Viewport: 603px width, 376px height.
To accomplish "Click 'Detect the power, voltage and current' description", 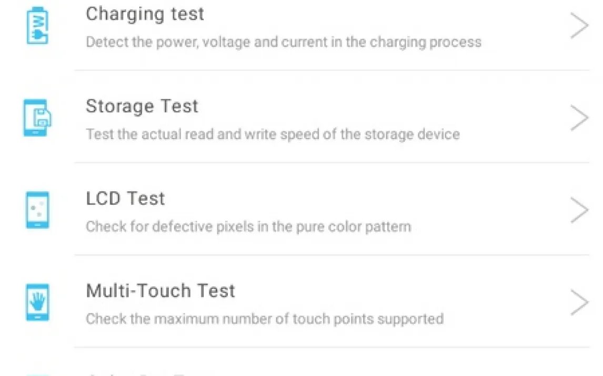I will [283, 42].
